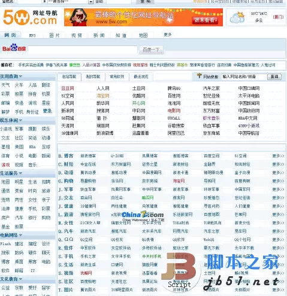Select the 图片 search tab
Viewport: 287px width, 296px height.
[55, 35]
